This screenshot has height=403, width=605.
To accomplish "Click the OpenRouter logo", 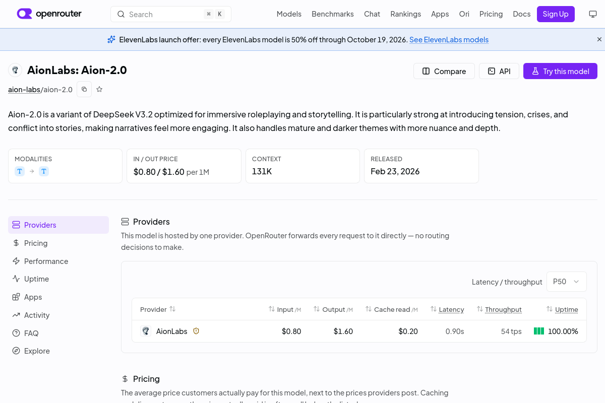I will coord(49,14).
